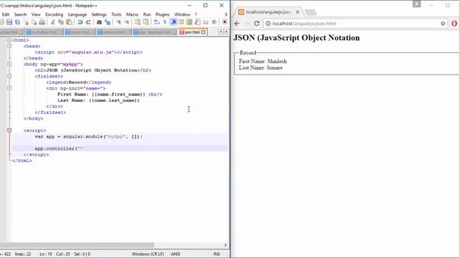Click the bookmark star in address bar
The width and height of the screenshot is (459, 258).
(x=443, y=24)
